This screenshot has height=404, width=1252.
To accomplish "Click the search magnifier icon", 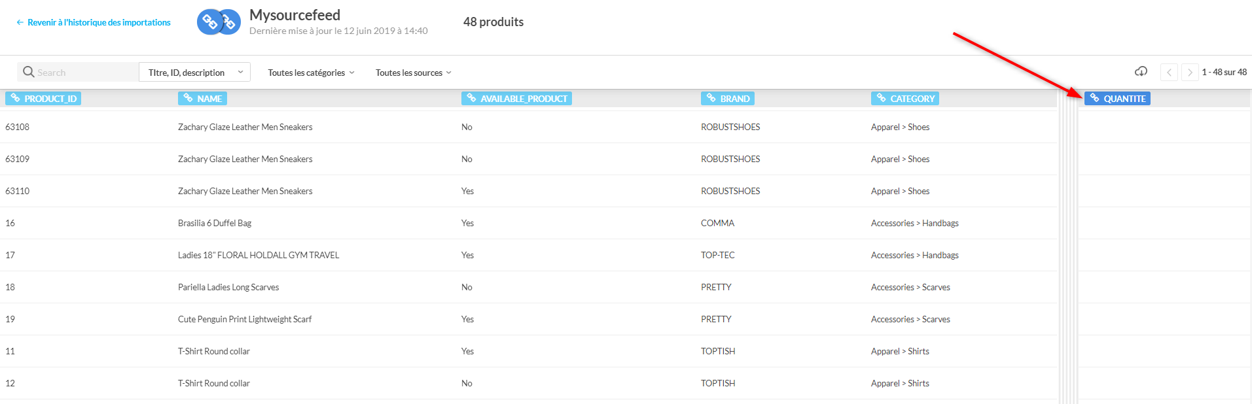I will tap(29, 72).
